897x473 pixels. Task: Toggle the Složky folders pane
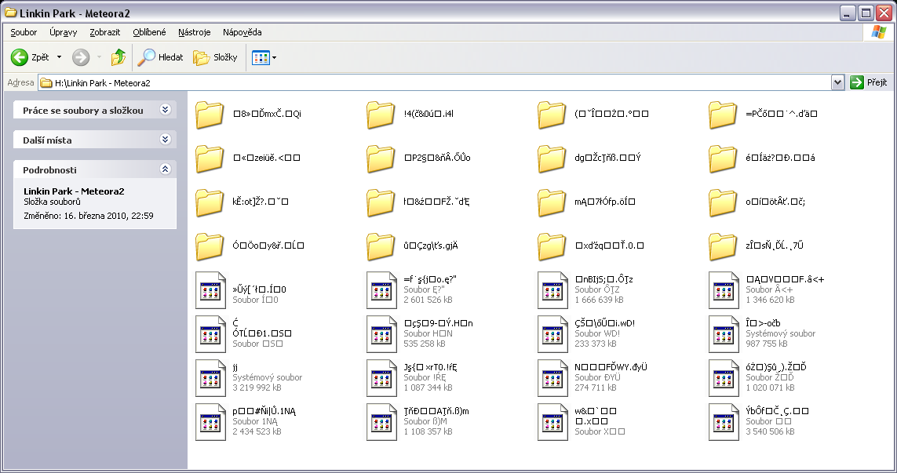click(215, 57)
